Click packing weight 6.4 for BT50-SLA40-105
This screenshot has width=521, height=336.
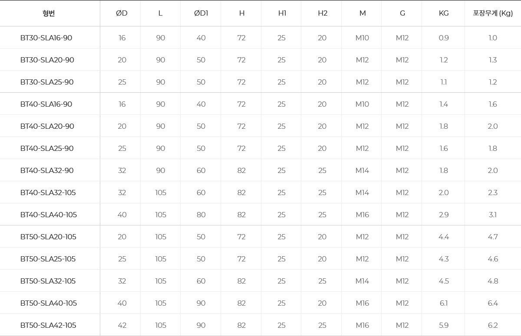pos(493,303)
